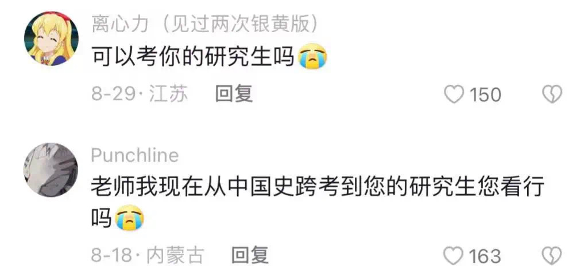
Task: Open Punchline's gray avatar profile
Action: point(51,169)
